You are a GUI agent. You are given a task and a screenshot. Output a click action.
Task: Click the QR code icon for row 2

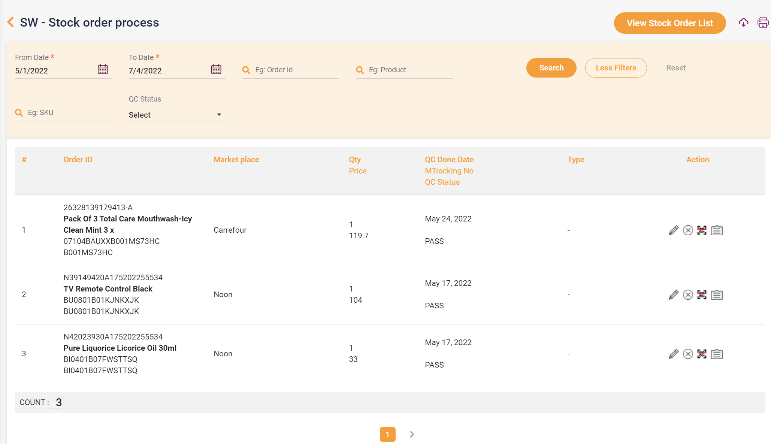pos(702,294)
